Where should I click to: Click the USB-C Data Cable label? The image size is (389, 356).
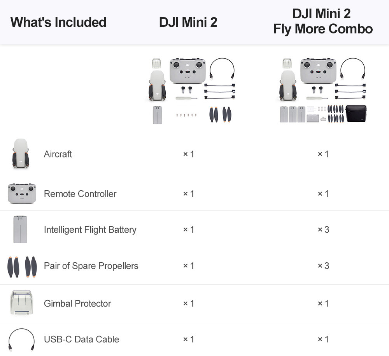(81, 339)
